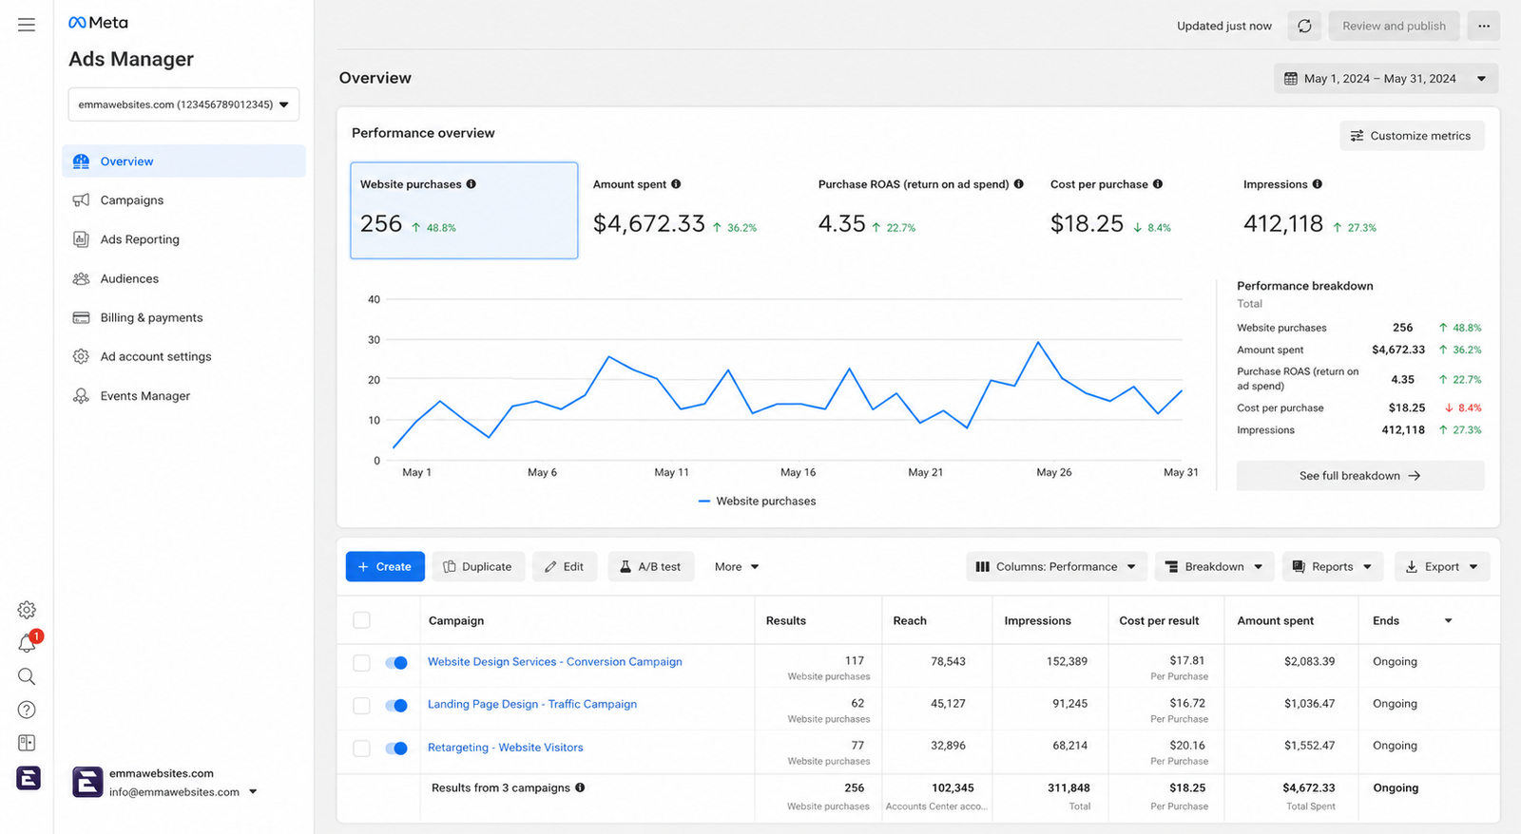Open the three-dot more options button

tap(1484, 26)
